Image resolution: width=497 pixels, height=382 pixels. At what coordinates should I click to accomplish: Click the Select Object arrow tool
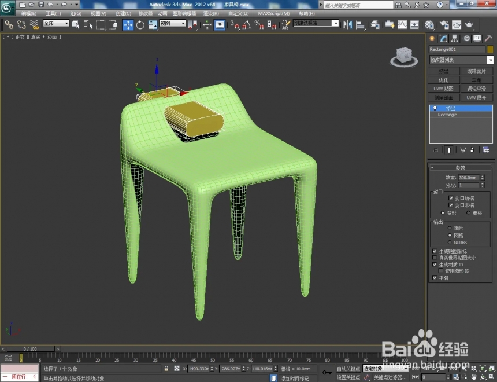(x=76, y=24)
